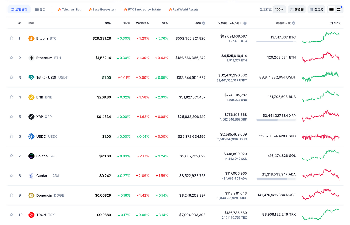Click the market cap info icon
Screen dimensions: 350x225
coord(204,23)
